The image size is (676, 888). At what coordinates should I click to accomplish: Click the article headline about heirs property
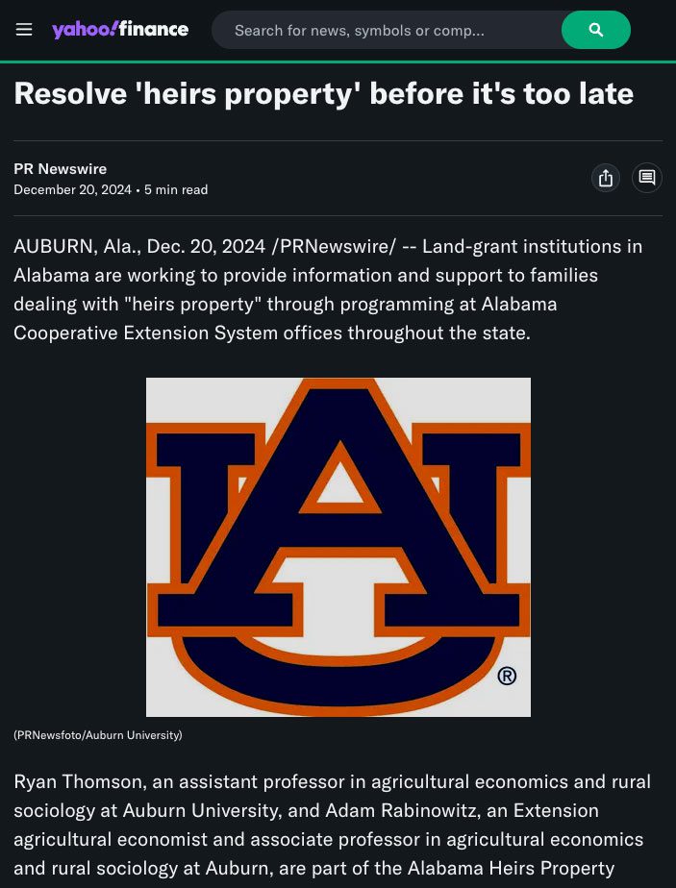323,93
